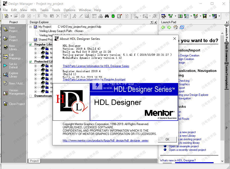The width and height of the screenshot is (230, 169).
Task: Click the Open a recently viewed project link
Action: 187,150
